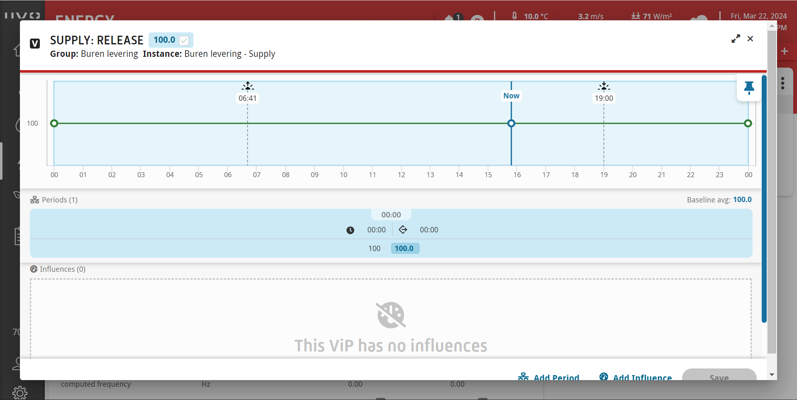
Task: Click the crossed-out palette no-influences icon
Action: point(391,315)
